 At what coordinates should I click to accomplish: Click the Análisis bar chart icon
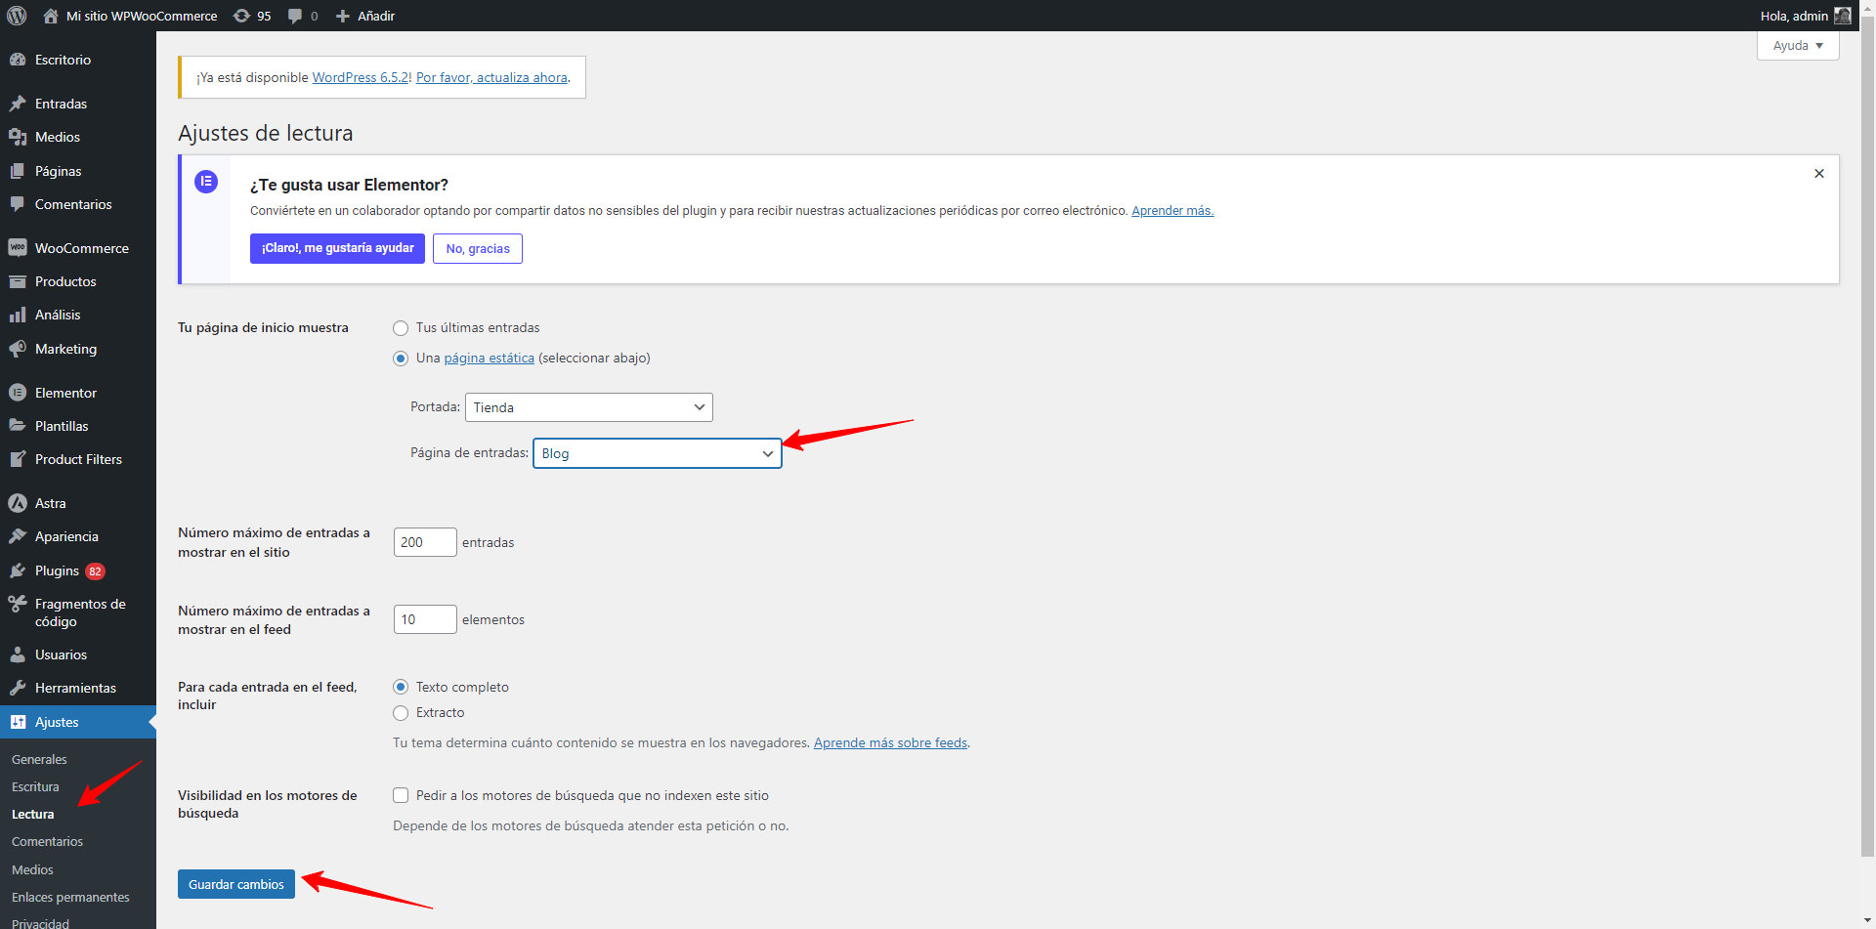coord(18,315)
